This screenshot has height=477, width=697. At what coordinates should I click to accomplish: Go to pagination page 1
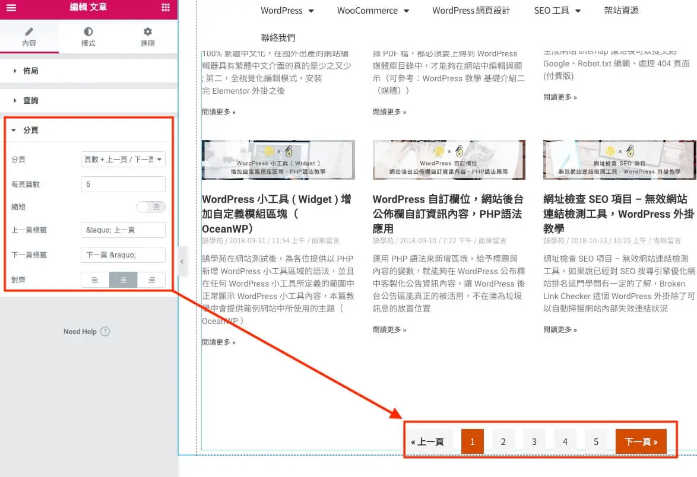pyautogui.click(x=473, y=441)
